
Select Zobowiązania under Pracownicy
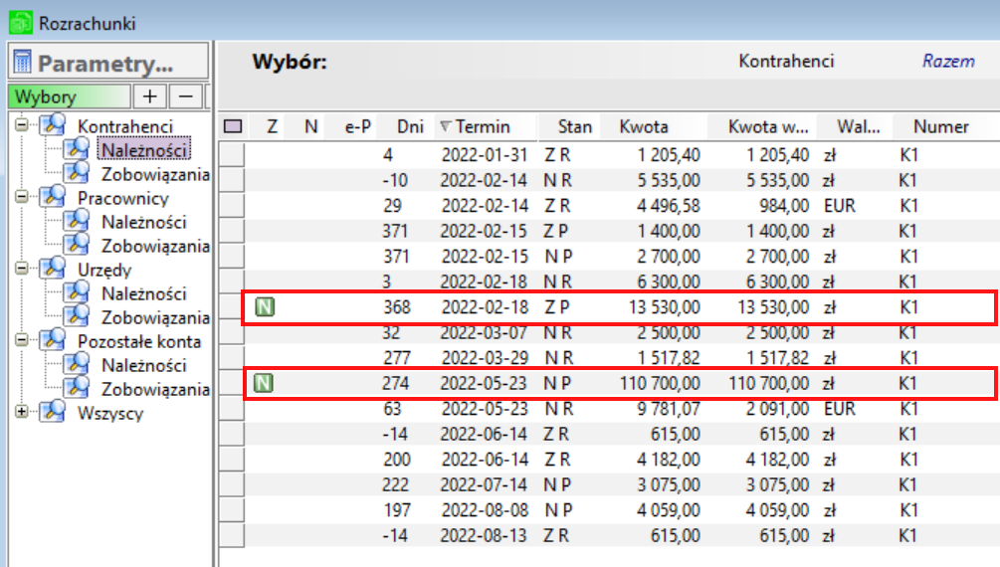point(155,246)
